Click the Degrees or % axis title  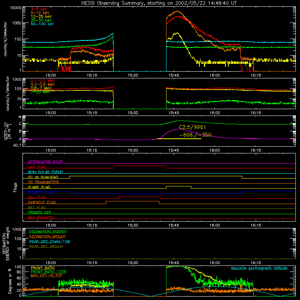click(x=10, y=281)
